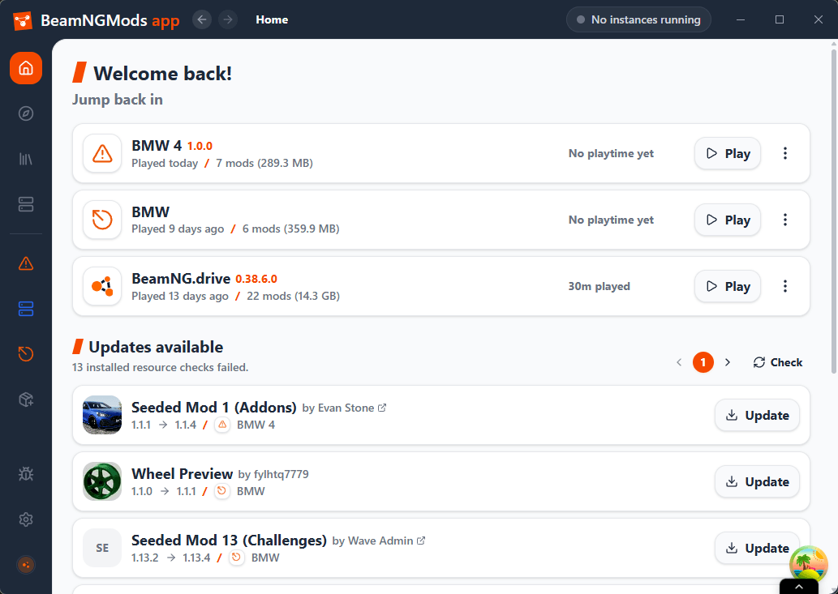
Task: Click the SE placeholder mod thumbnail
Action: (102, 548)
